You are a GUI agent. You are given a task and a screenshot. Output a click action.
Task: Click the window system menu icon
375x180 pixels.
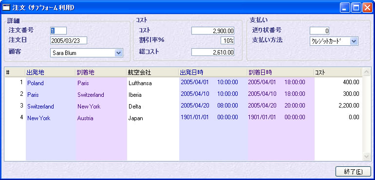pyautogui.click(x=6, y=8)
